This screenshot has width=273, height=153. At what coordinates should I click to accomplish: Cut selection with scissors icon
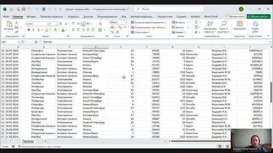pyautogui.click(x=17, y=23)
